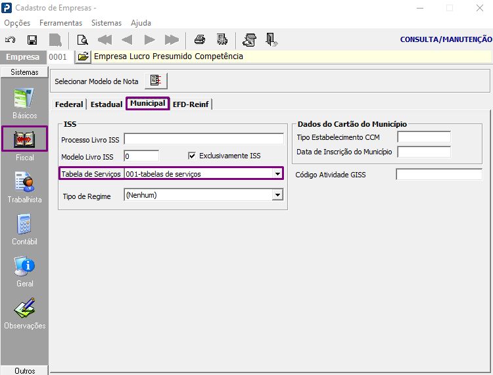Screen dimensions: 493x375
Task: Click the Selecionar Modelo de Nota button
Action: 156,81
